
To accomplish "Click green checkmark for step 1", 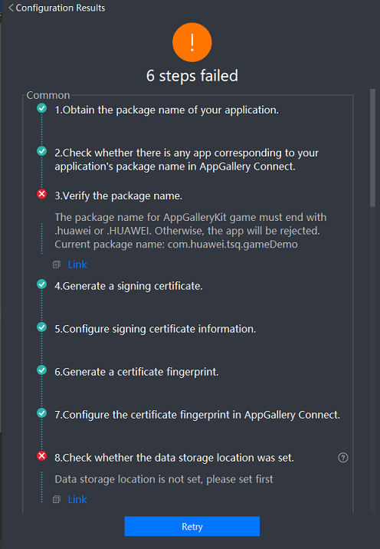I will (x=41, y=108).
